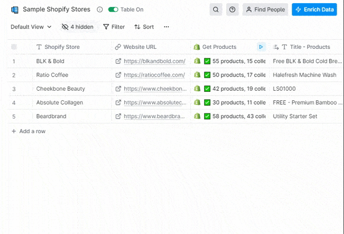Click the row number 1 cell
The width and height of the screenshot is (344, 234).
14,61
